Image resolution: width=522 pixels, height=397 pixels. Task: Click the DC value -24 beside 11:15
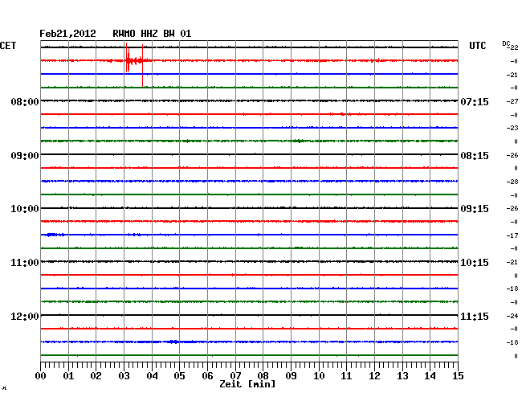tap(512, 316)
